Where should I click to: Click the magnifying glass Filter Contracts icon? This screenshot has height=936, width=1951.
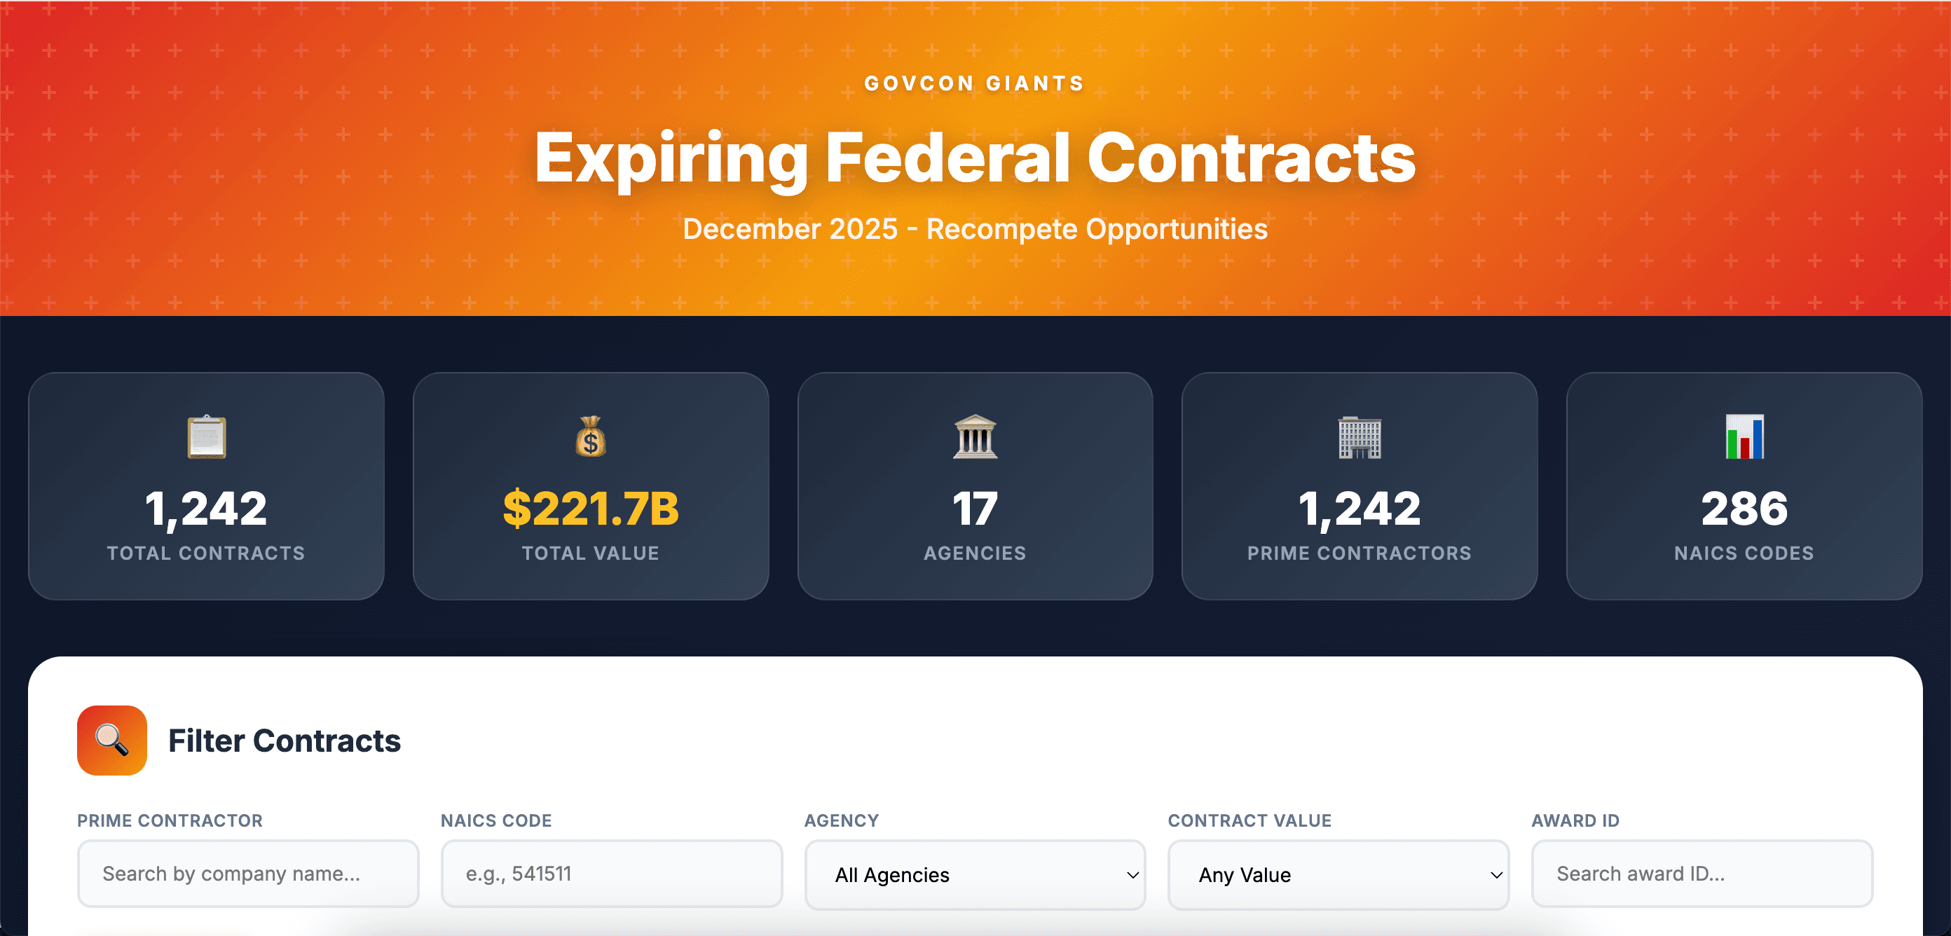point(111,741)
